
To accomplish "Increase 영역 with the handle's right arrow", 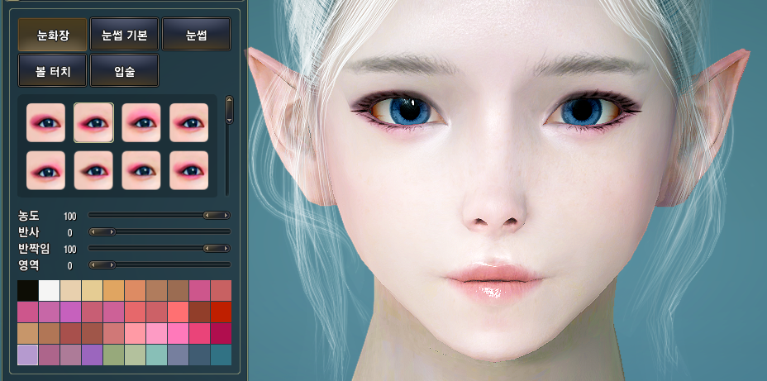I will point(112,265).
